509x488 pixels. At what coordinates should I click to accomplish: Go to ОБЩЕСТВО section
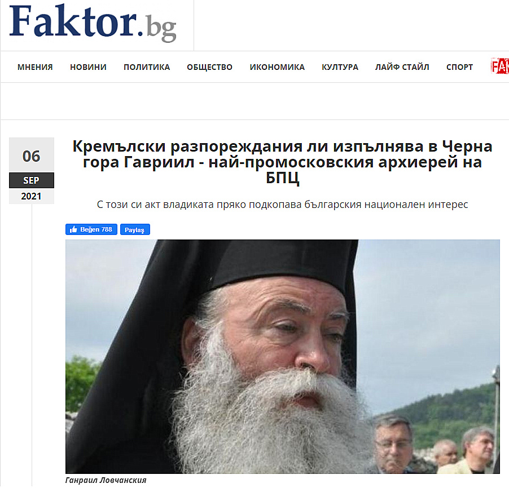click(210, 67)
